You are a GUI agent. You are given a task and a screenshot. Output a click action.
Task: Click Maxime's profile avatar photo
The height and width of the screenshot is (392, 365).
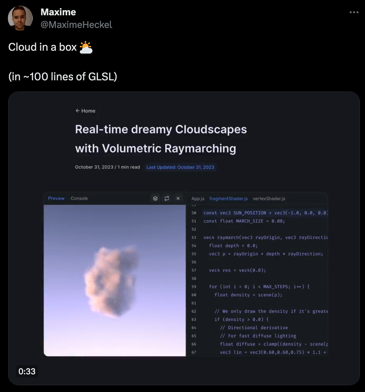tap(20, 18)
